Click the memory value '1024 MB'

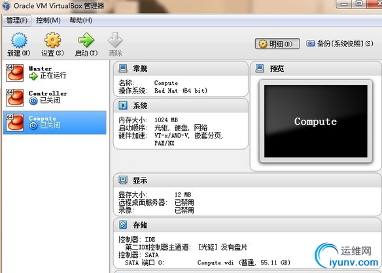[x=166, y=120]
